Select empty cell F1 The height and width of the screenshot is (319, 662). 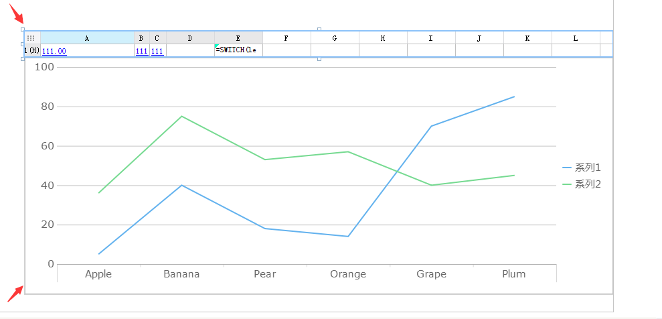tap(286, 51)
